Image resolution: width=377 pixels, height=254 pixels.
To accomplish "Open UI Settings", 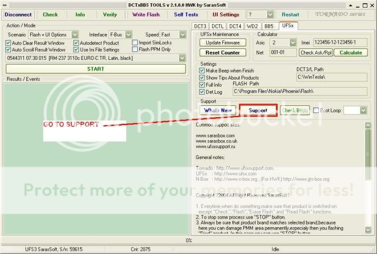I will (x=226, y=15).
